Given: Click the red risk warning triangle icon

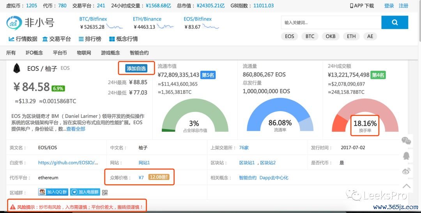Looking at the screenshot, I should [12, 207].
